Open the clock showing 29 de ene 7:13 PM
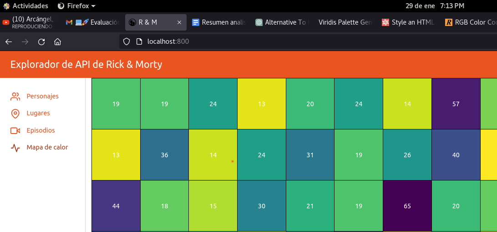The width and height of the screenshot is (497, 232). pyautogui.click(x=435, y=6)
